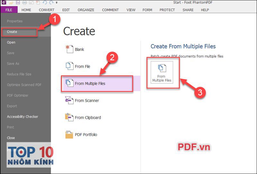
Task: Switch to the EDIT ribbon tab
Action: (66, 10)
